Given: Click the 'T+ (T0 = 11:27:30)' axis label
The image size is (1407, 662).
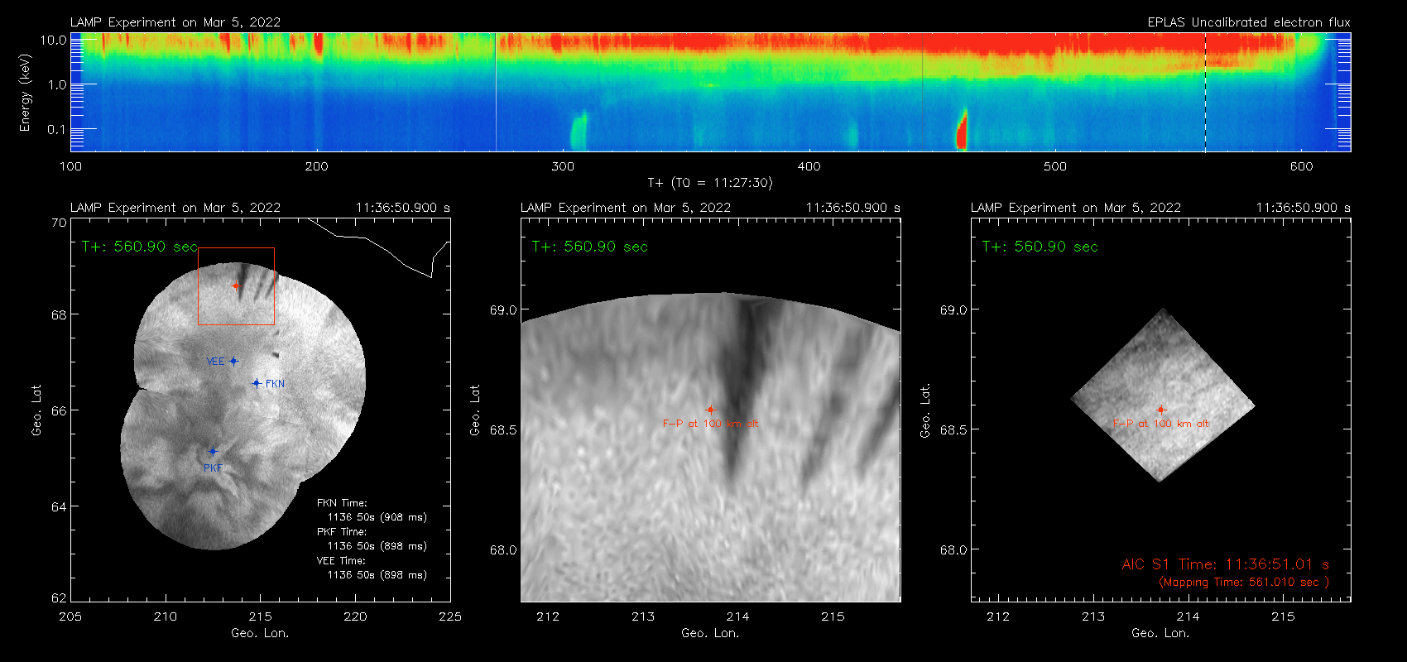Looking at the screenshot, I should pos(709,182).
